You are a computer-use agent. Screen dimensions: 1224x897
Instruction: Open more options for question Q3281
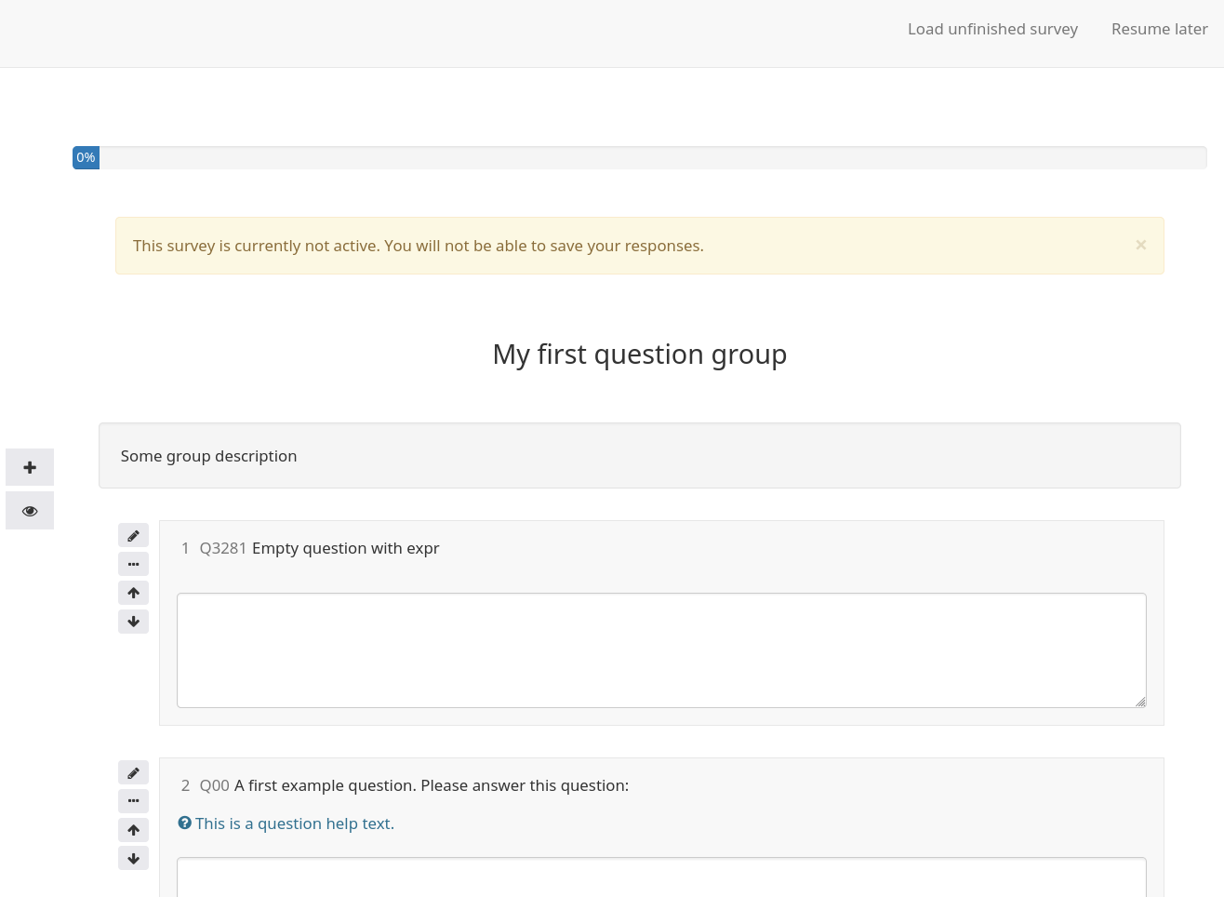click(133, 564)
